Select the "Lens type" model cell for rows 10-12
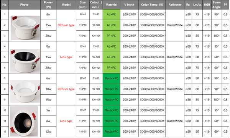 coord(66,121)
